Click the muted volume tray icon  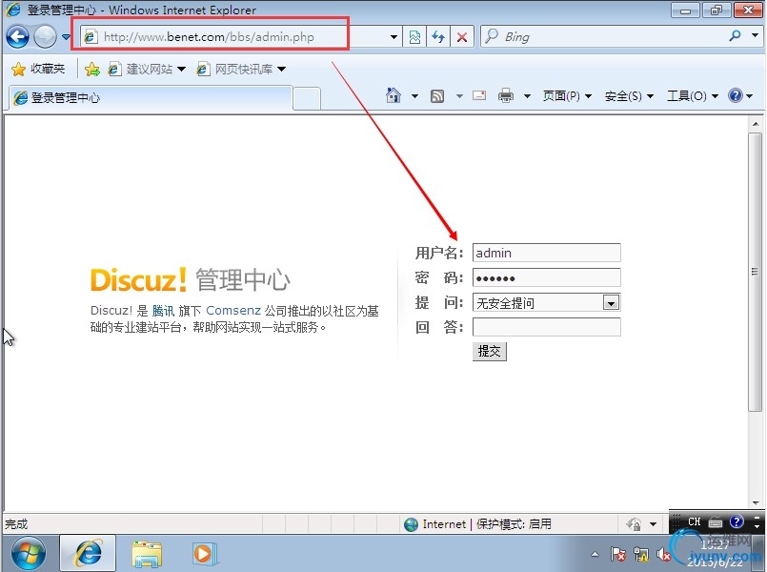(x=663, y=554)
